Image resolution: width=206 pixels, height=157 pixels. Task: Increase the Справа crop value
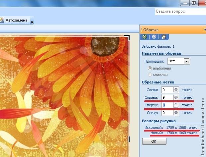click(x=176, y=96)
